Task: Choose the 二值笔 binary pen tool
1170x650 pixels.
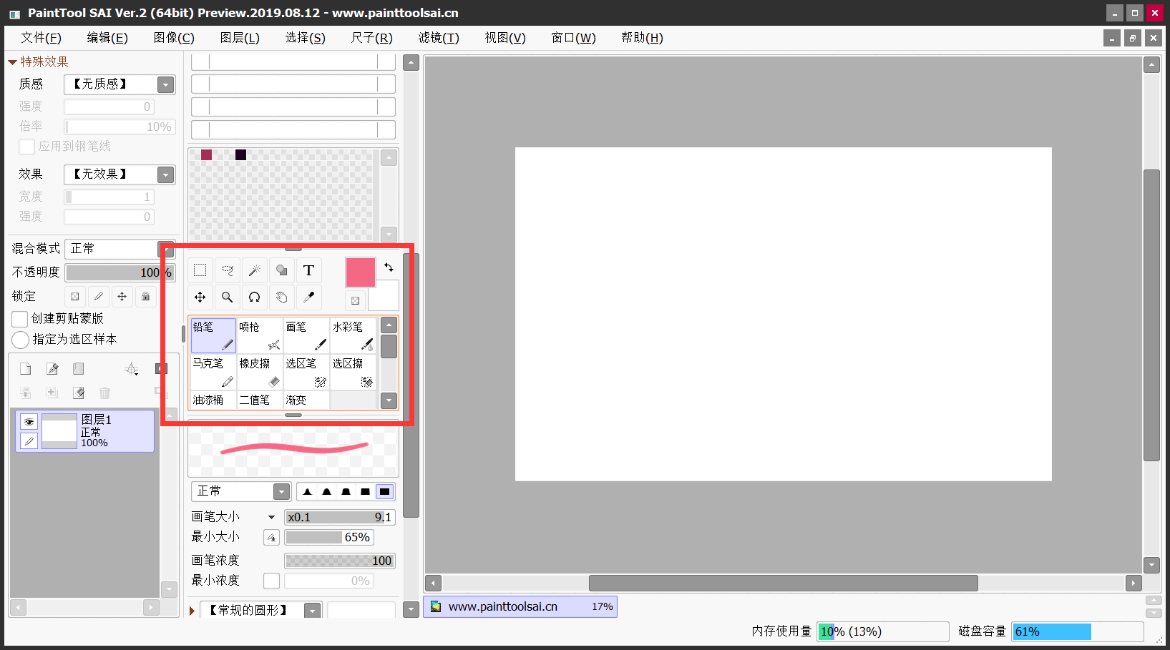Action: (x=260, y=400)
